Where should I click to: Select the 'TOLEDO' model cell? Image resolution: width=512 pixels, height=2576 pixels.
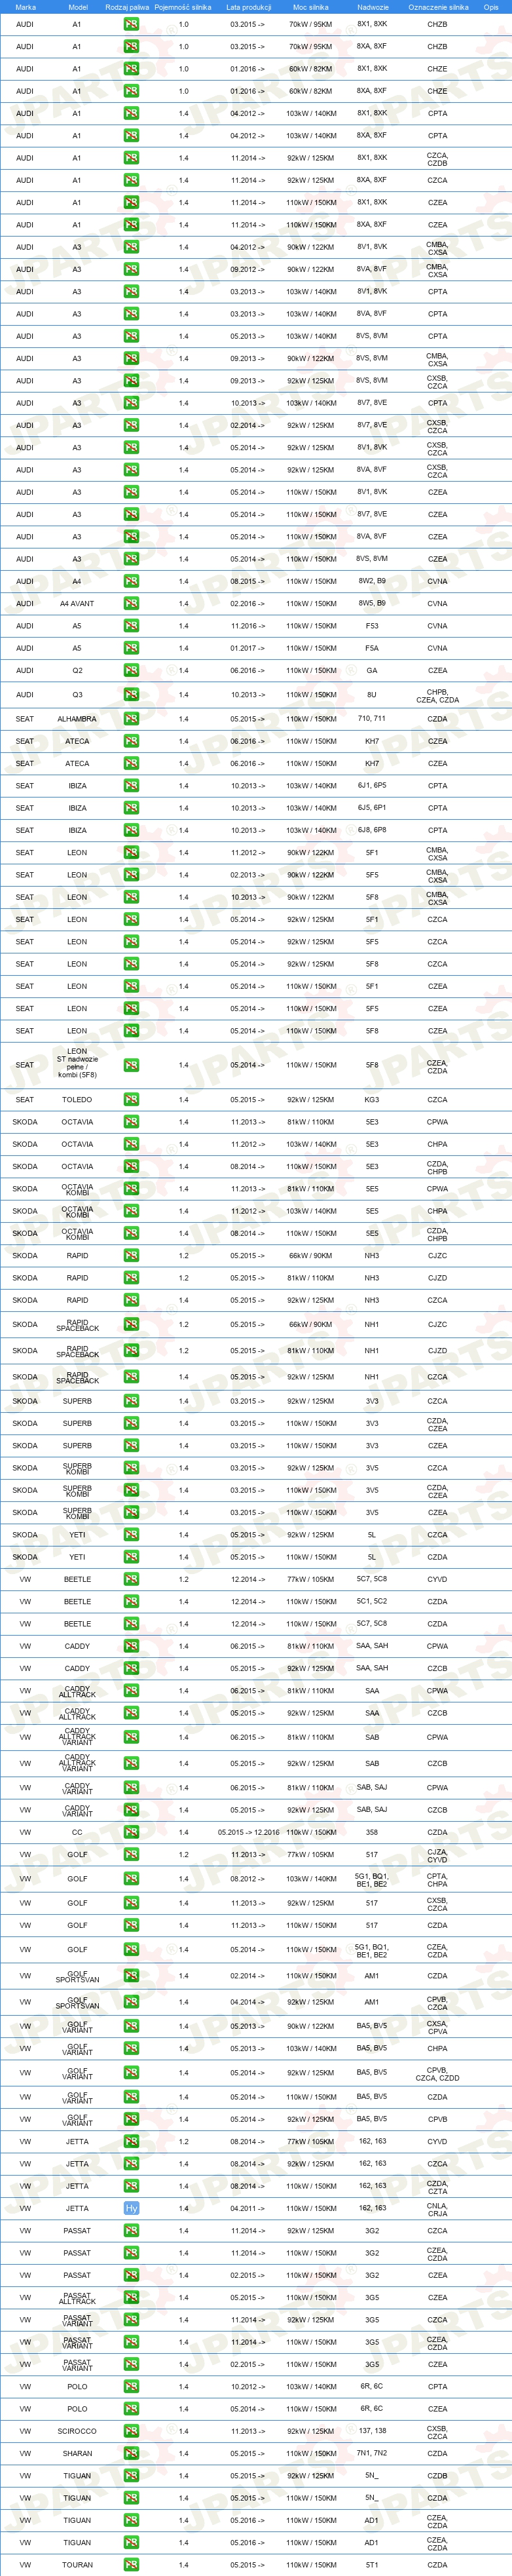point(77,1099)
